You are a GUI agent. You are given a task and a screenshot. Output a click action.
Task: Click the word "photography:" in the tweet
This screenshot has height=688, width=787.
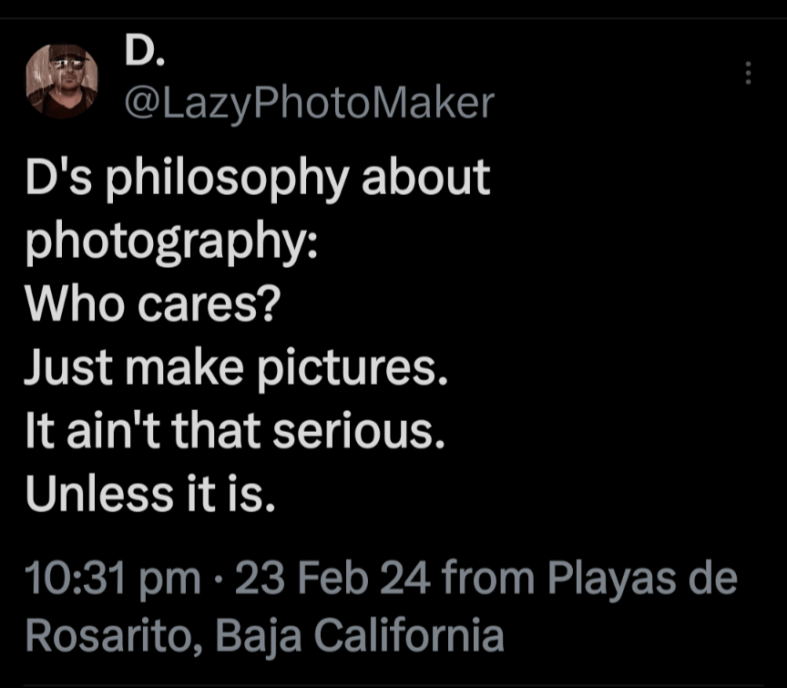[172, 241]
